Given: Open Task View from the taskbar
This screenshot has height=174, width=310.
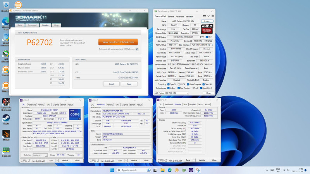Looking at the screenshot, I should (x=155, y=170).
